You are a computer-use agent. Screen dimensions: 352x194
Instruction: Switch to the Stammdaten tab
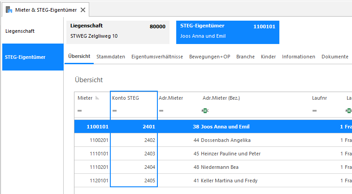tap(111, 57)
